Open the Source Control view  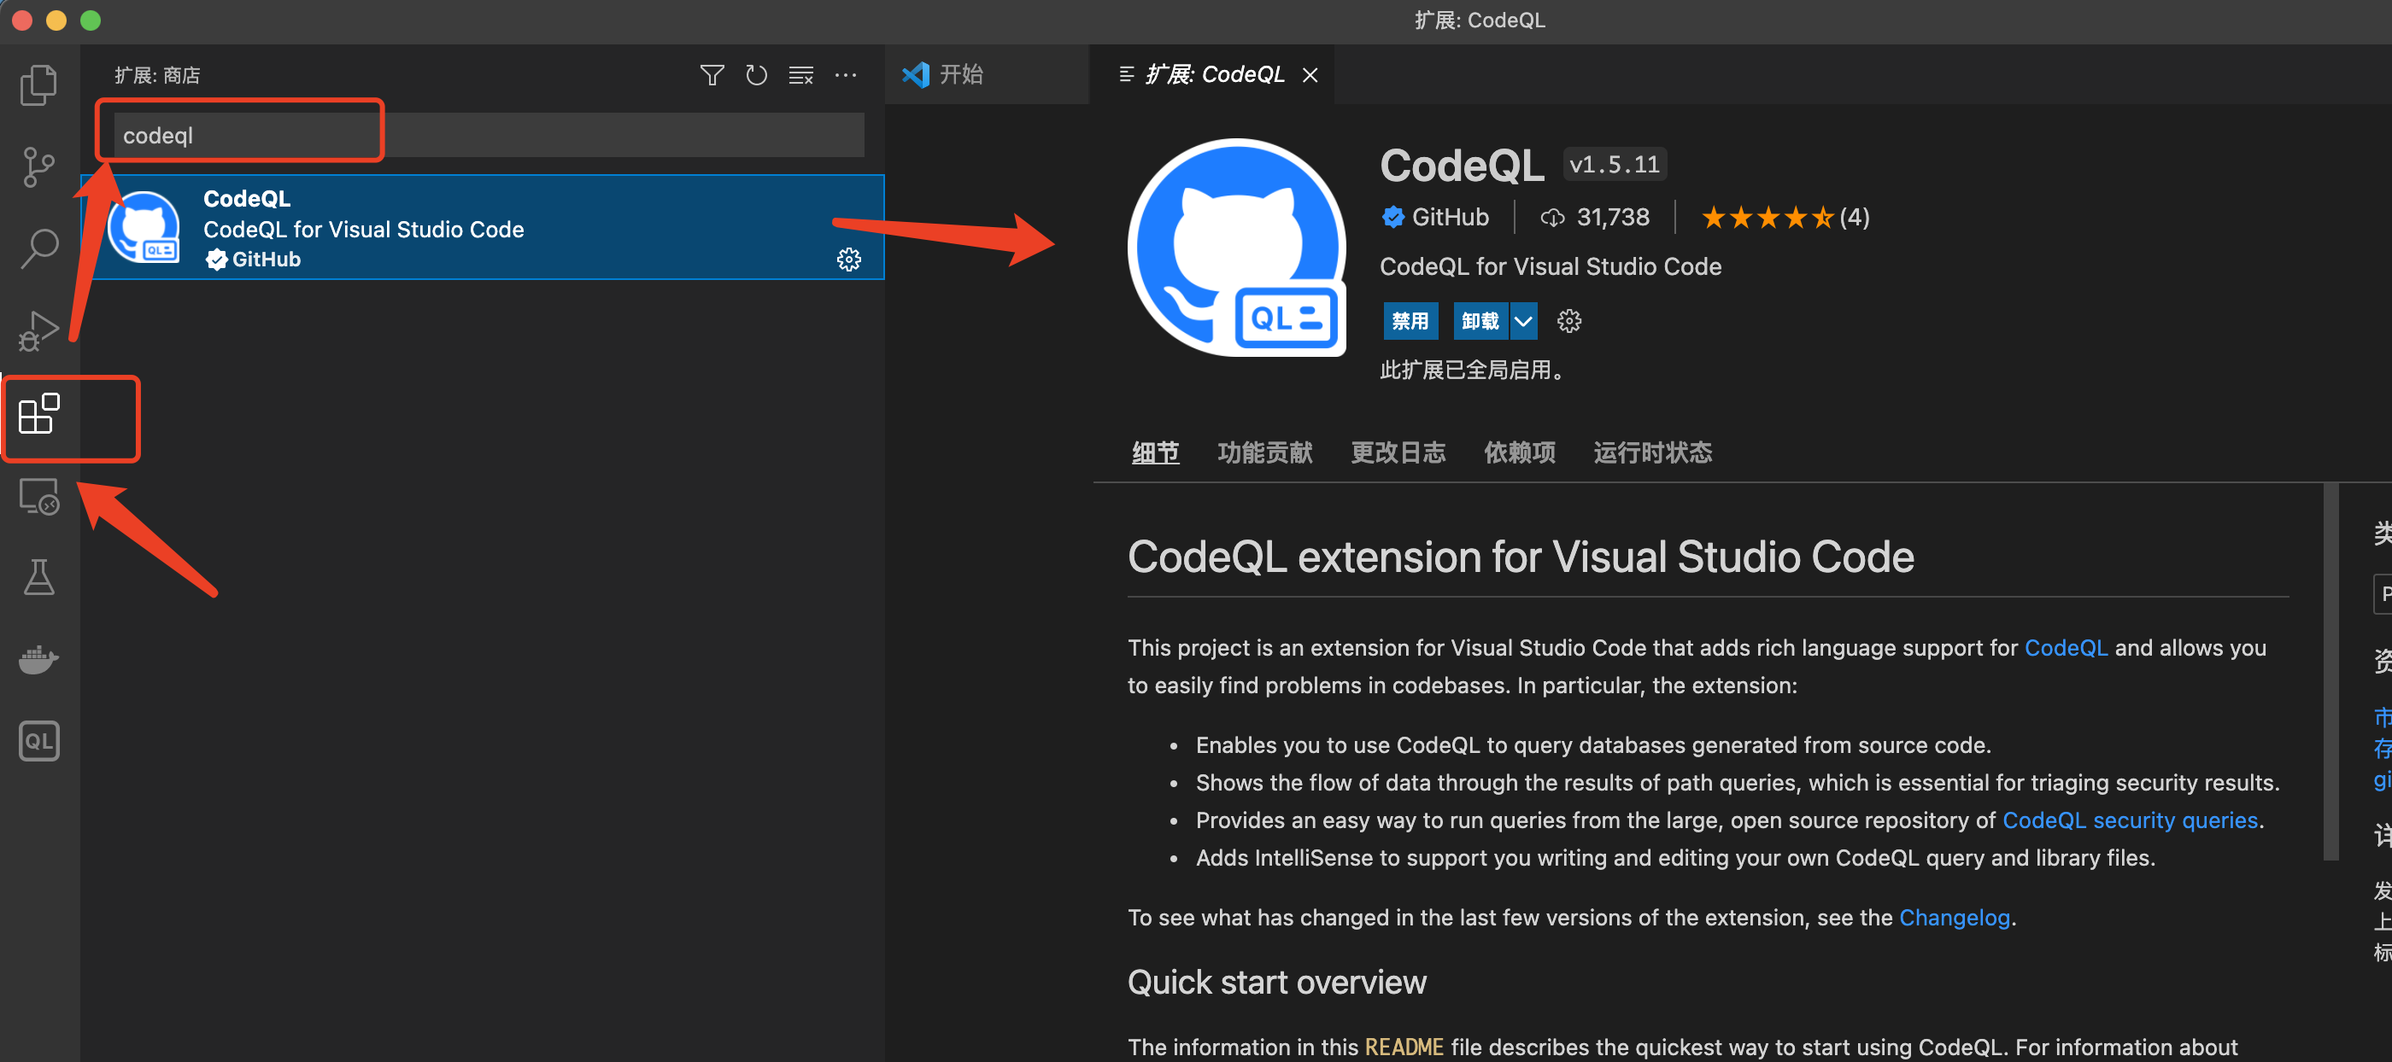point(38,167)
